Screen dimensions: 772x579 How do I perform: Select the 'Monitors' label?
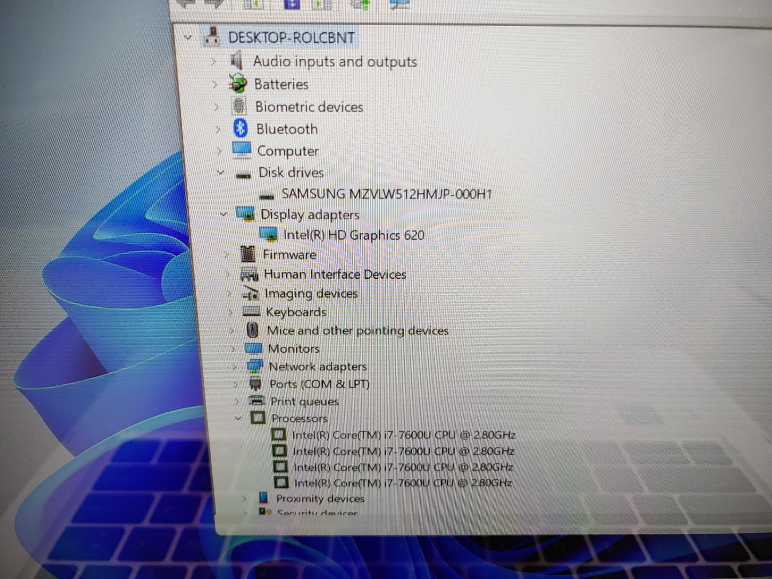click(x=294, y=348)
